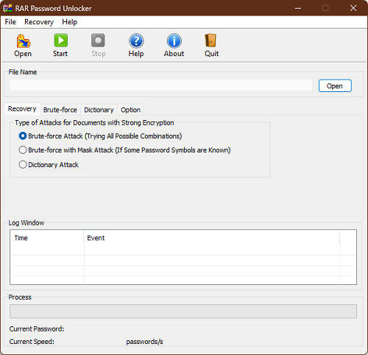
Task: Start password recovery with green play icon
Action: click(x=61, y=41)
